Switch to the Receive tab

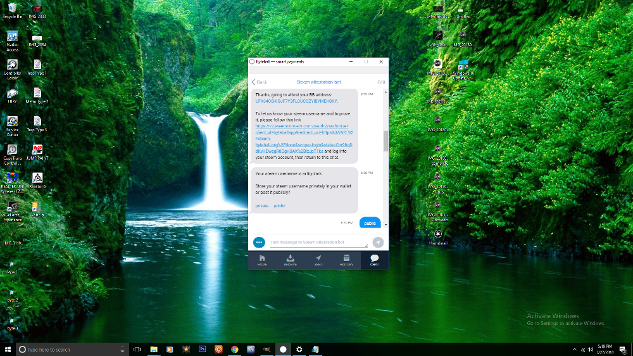(x=291, y=260)
